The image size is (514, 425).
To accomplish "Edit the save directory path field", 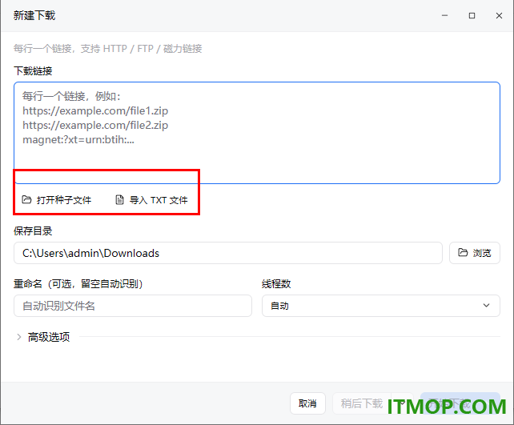I will [228, 253].
